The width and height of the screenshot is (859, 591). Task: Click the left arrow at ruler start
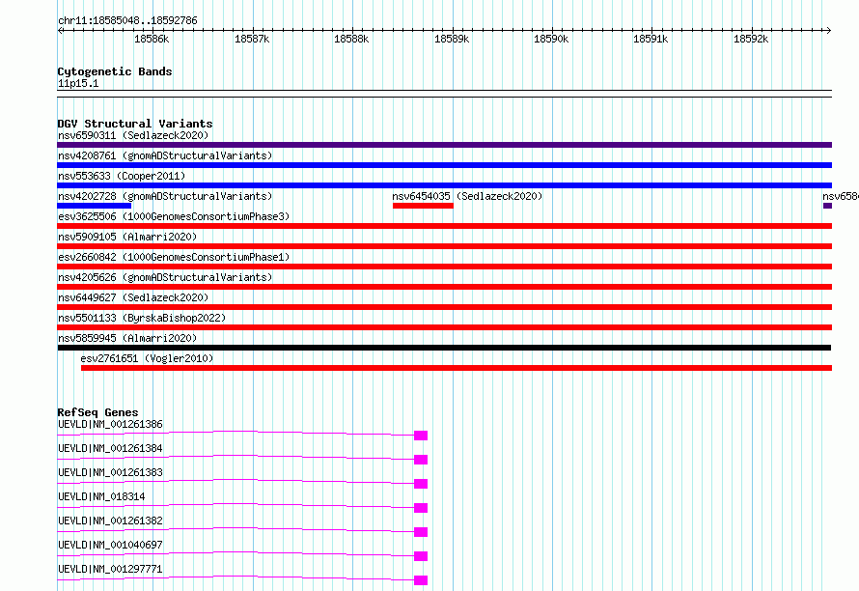(60, 31)
